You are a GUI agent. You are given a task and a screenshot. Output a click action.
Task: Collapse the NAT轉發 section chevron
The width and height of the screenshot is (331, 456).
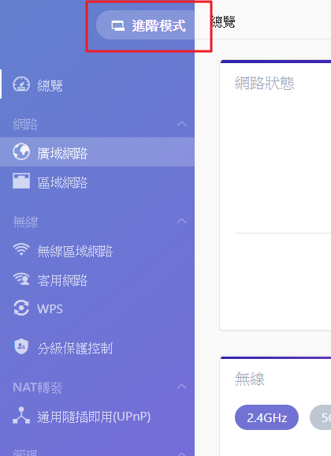pyautogui.click(x=181, y=387)
